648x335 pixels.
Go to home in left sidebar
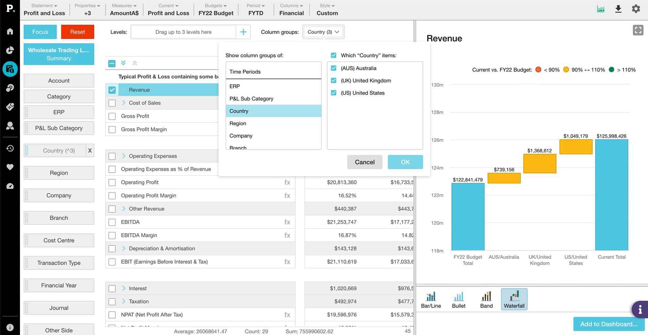[x=10, y=31]
